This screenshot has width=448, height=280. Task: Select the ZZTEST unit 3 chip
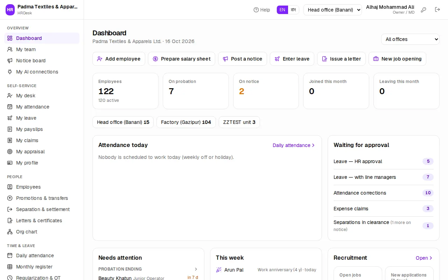click(x=239, y=122)
